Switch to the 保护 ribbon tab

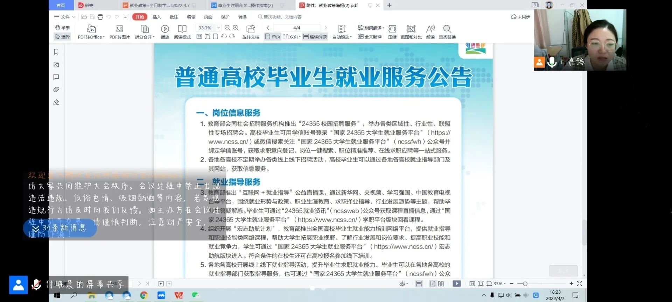[225, 17]
